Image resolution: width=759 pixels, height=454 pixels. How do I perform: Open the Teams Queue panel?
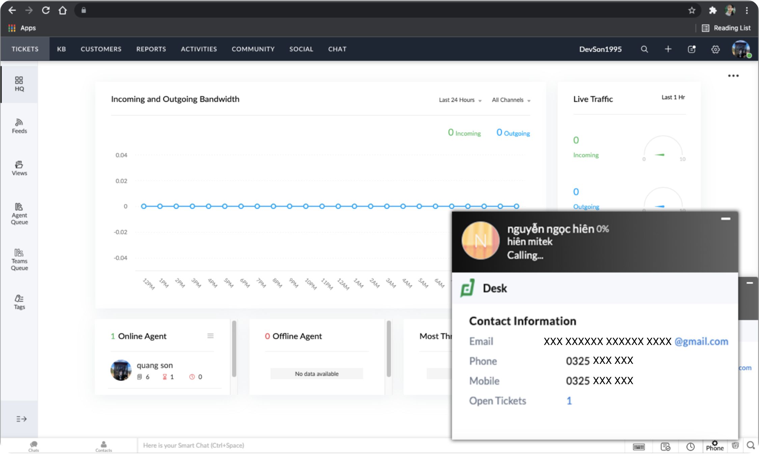pyautogui.click(x=19, y=260)
